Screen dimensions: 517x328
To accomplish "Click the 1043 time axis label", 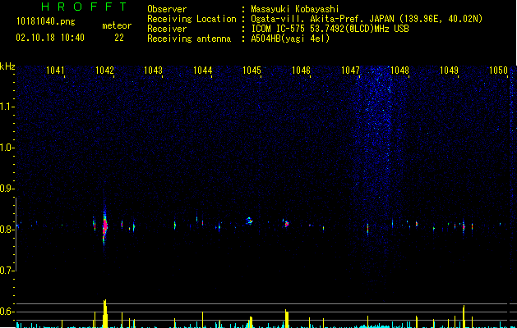I will point(154,71).
